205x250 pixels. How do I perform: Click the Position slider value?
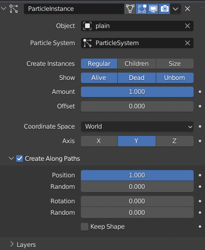point(137,175)
